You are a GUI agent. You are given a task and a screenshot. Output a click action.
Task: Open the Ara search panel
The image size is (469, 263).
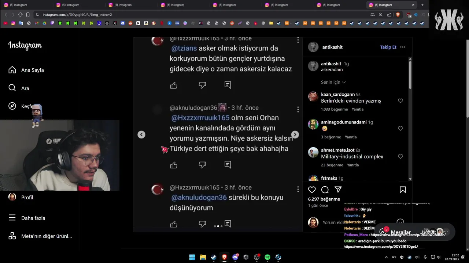[19, 88]
